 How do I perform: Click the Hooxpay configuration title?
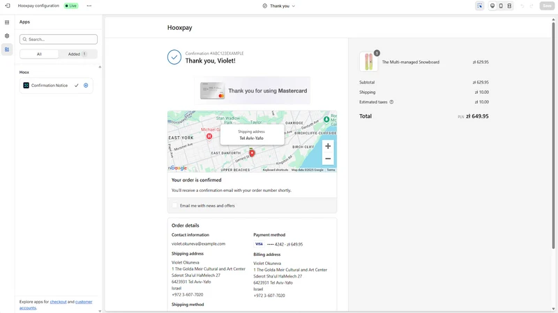pos(38,6)
